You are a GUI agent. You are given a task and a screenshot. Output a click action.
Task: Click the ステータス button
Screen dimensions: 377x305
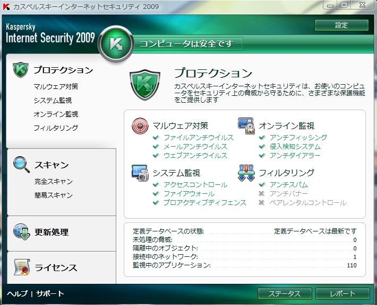point(285,294)
